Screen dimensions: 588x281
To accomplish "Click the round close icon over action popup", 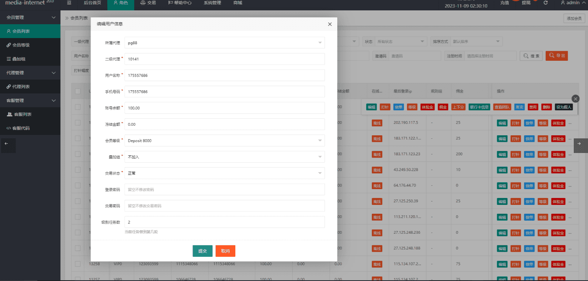I will click(575, 98).
